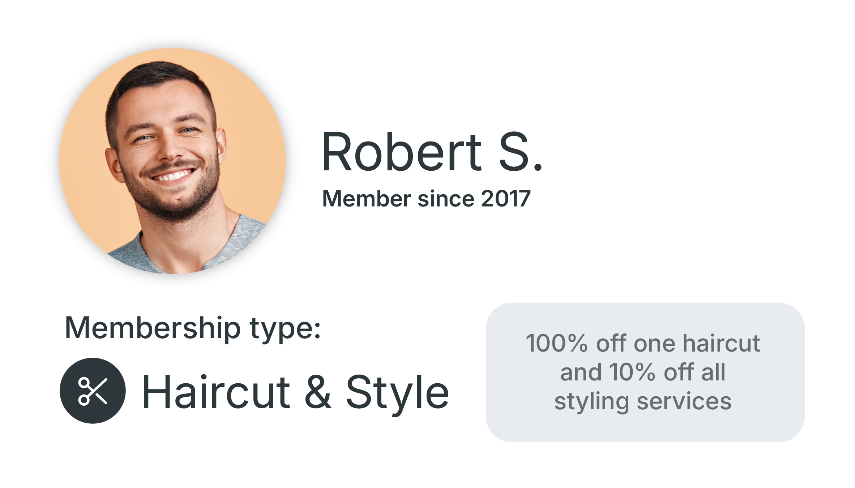Click the styling services text line
This screenshot has width=855, height=488.
643,401
